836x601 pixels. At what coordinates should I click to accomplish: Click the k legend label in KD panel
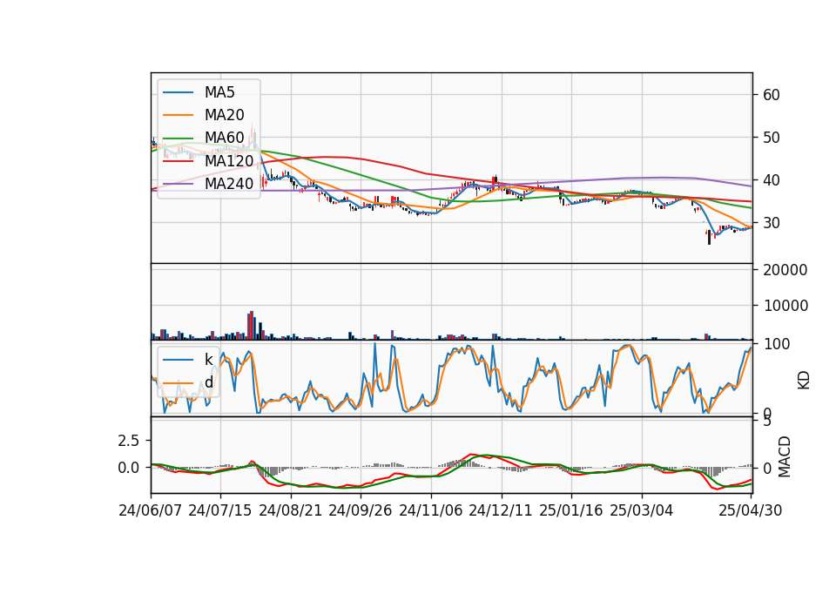(x=208, y=360)
